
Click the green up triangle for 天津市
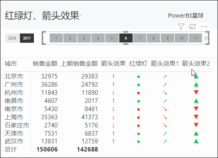196,133
